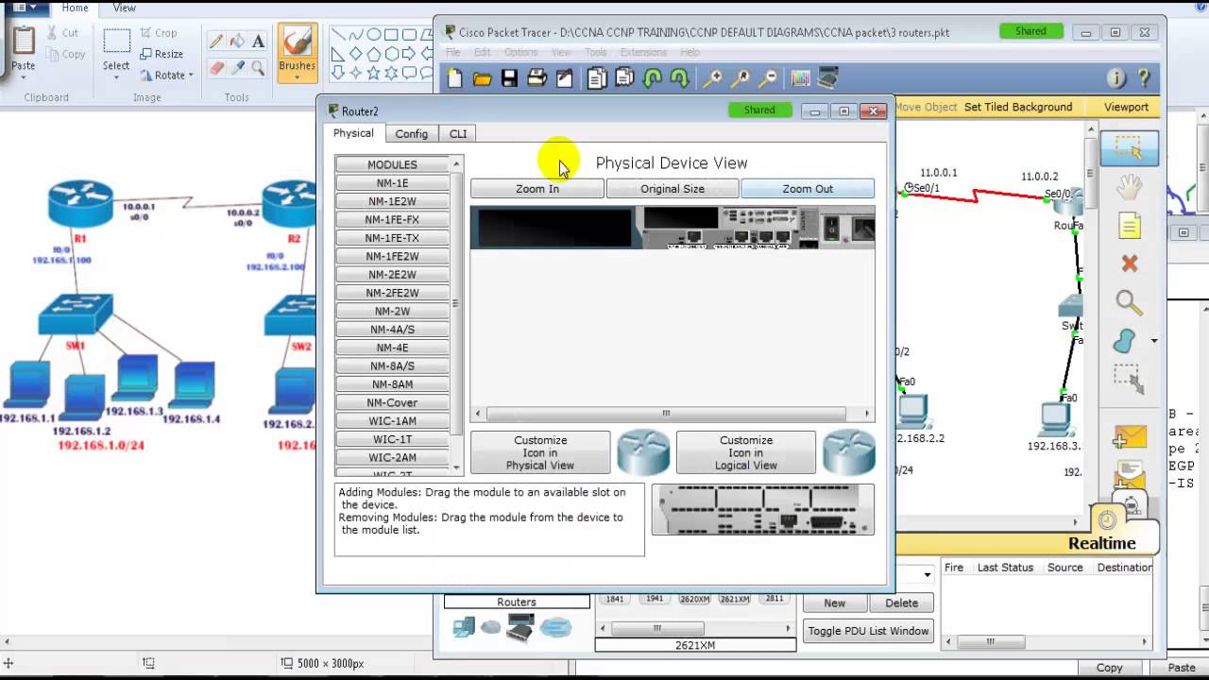Click the Print icon in Packet Tracer toolbar

(536, 78)
